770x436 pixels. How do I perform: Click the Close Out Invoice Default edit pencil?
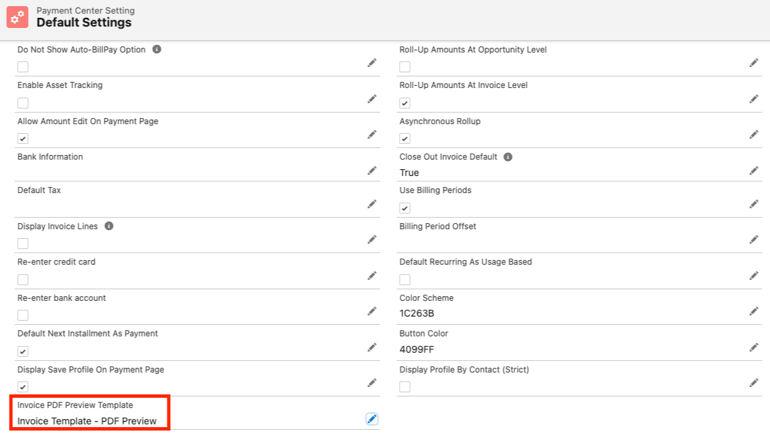tap(754, 171)
